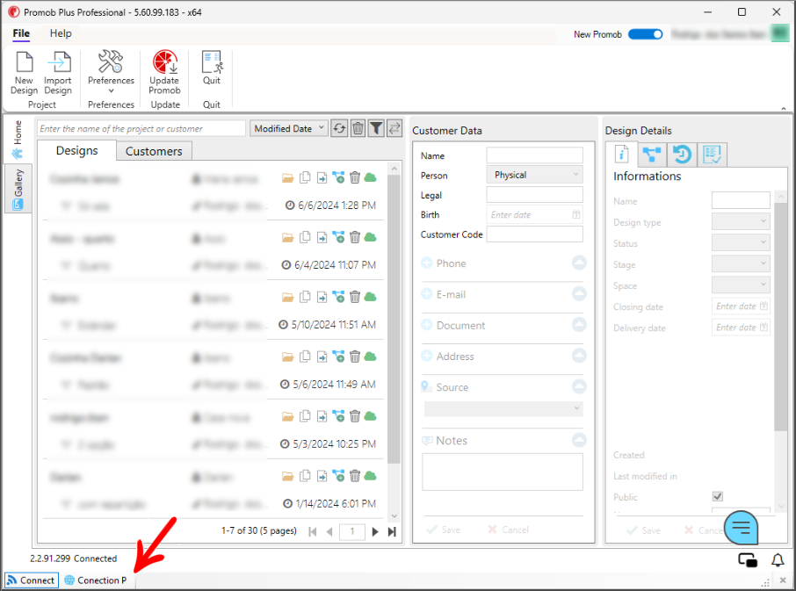Save the Customer Data form
Screen dimensions: 796x591
(x=444, y=530)
